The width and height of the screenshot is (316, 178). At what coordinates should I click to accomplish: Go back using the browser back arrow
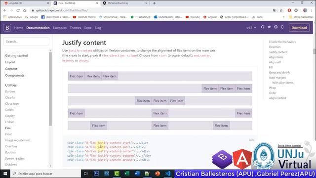click(5, 10)
